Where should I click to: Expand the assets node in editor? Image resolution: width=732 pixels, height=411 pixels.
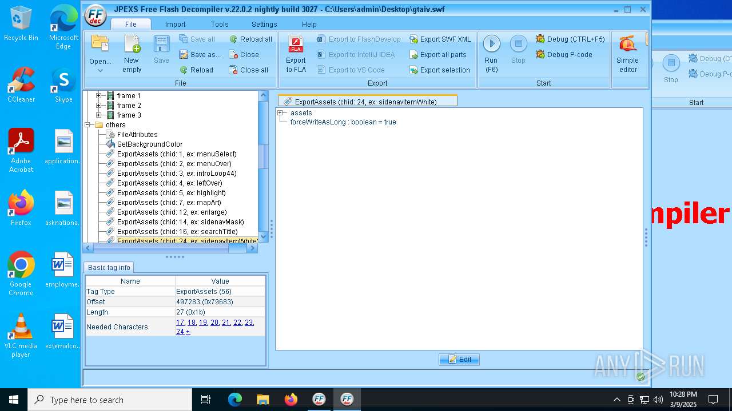click(x=281, y=113)
